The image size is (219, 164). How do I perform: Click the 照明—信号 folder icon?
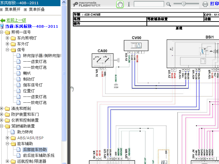[x=8, y=32]
